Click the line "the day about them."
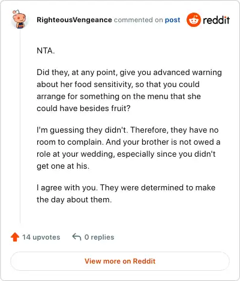The width and height of the screenshot is (240, 281). point(74,200)
